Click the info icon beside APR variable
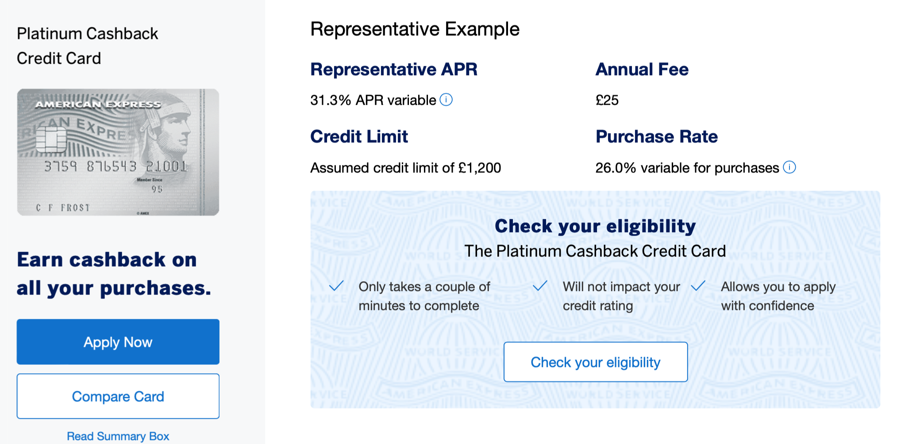924x444 pixels. [x=446, y=100]
